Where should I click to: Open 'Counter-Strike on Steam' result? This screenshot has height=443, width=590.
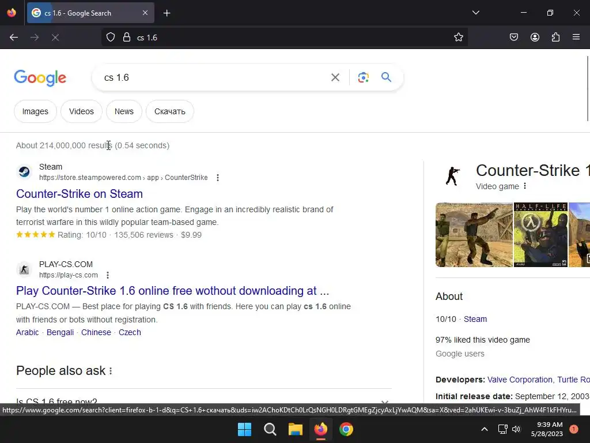80,194
